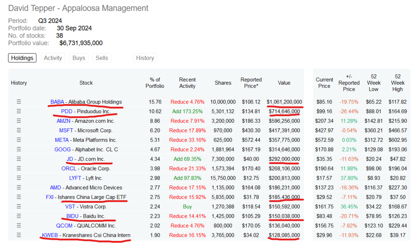
Task: Open the JD ticker link
Action: point(70,159)
